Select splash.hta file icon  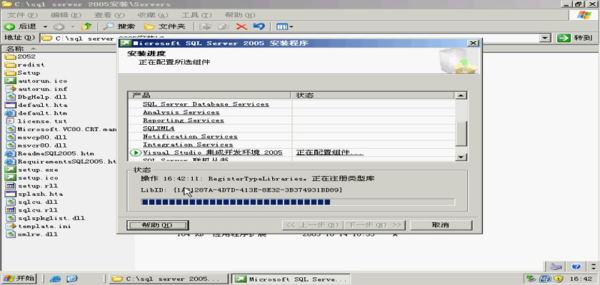click(x=11, y=194)
